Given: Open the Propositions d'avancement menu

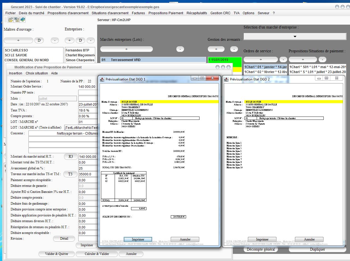Looking at the screenshot, I should pyautogui.click(x=68, y=13).
